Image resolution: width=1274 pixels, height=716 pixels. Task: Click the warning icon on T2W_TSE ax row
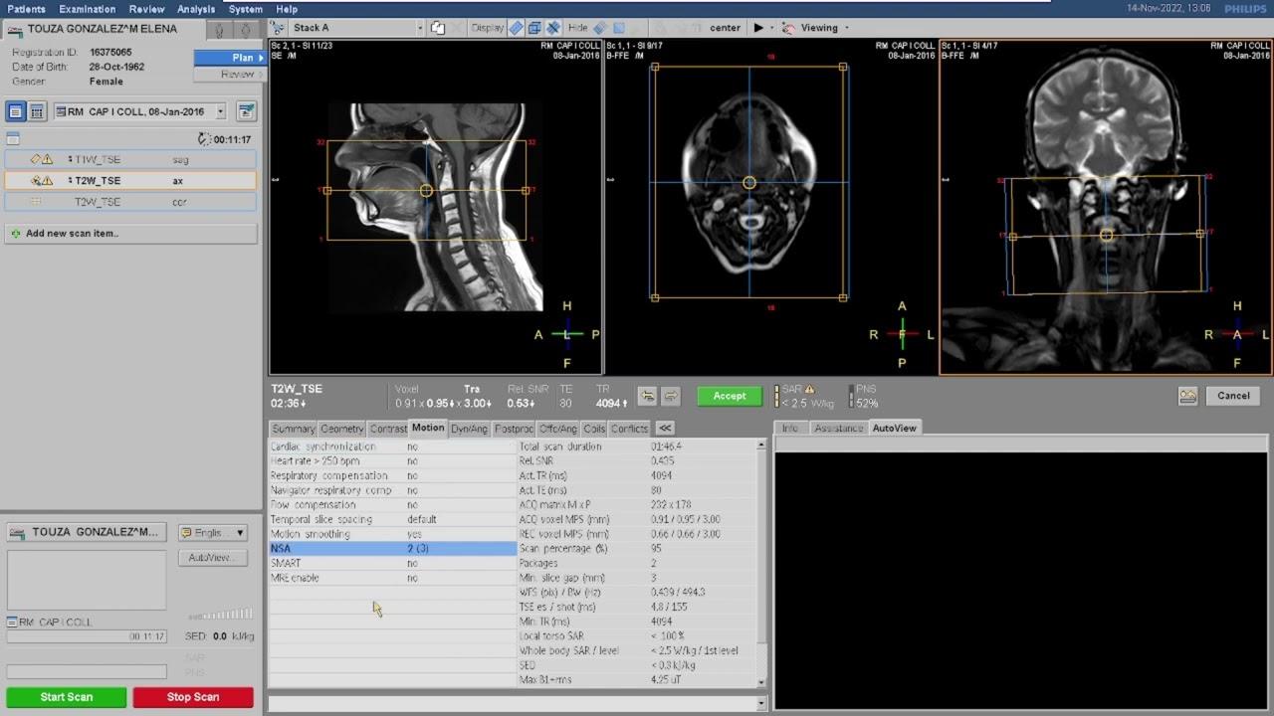[x=47, y=181]
